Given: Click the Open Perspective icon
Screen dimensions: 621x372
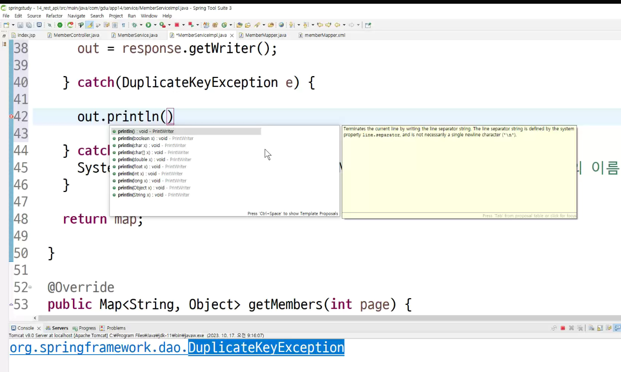Looking at the screenshot, I should click(368, 25).
